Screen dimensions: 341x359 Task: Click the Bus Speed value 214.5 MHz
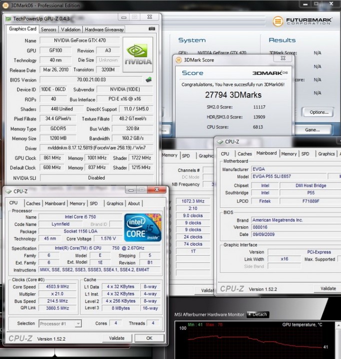pyautogui.click(x=57, y=301)
